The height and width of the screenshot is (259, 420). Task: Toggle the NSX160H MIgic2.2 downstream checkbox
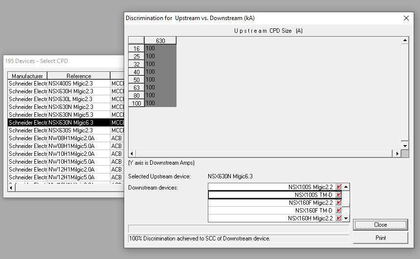pos(339,218)
